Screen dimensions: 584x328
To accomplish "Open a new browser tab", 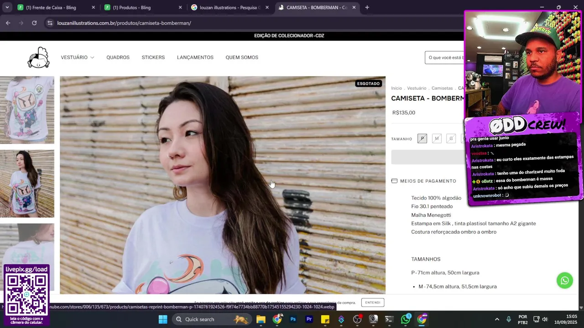I will pos(367,7).
